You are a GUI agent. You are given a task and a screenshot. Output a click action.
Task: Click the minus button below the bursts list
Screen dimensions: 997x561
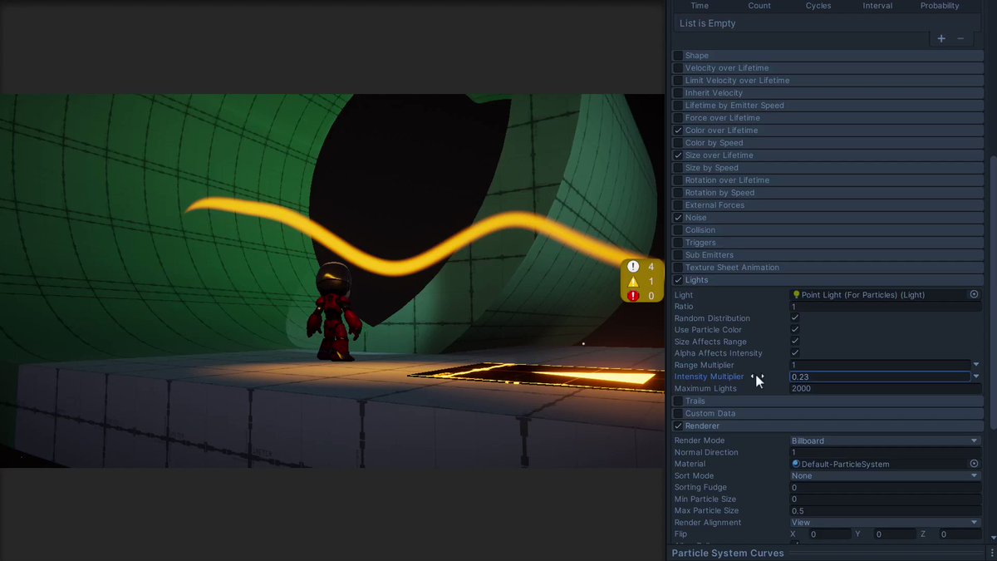click(x=960, y=38)
